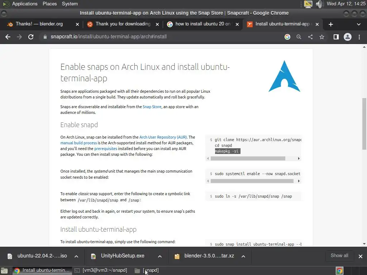Open the Places menu

pyautogui.click(x=49, y=4)
